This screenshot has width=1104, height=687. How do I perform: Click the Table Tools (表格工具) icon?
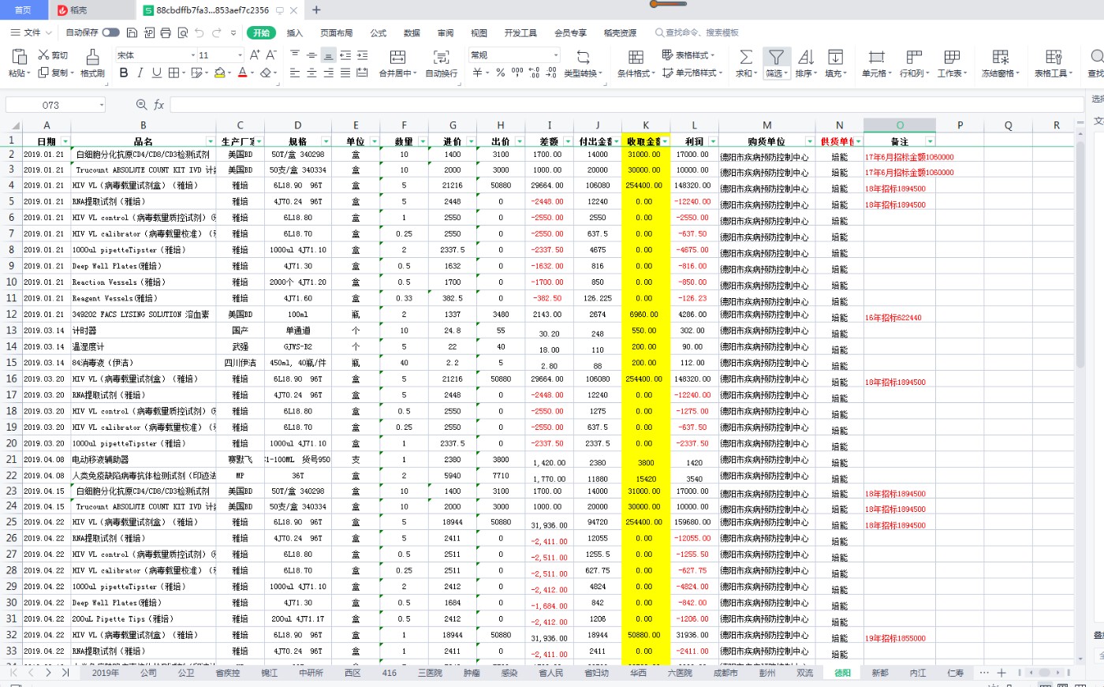point(1054,57)
